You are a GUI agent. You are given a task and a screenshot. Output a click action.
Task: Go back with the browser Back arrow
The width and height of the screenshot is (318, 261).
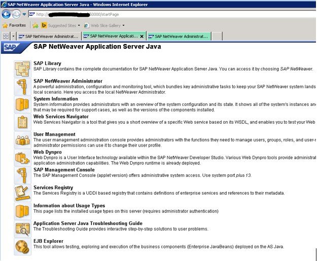coord(6,14)
